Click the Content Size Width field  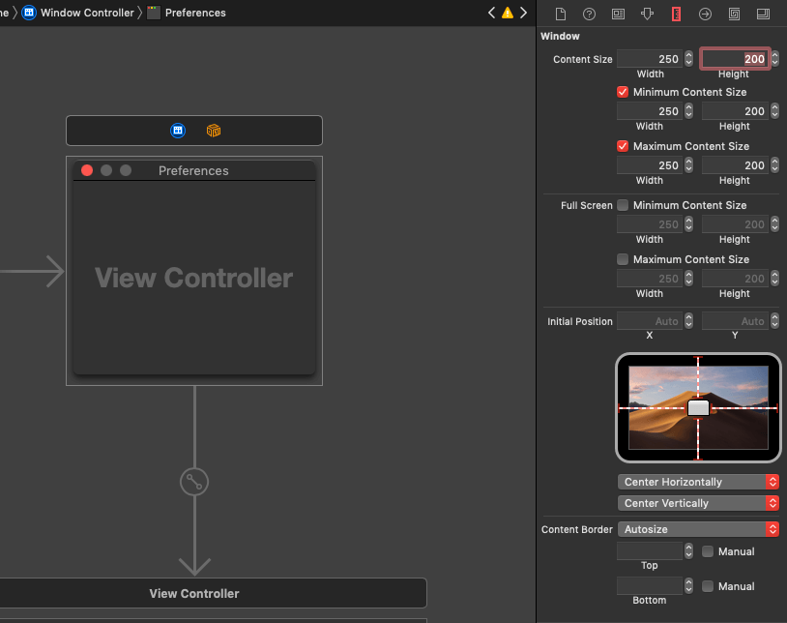coord(649,59)
